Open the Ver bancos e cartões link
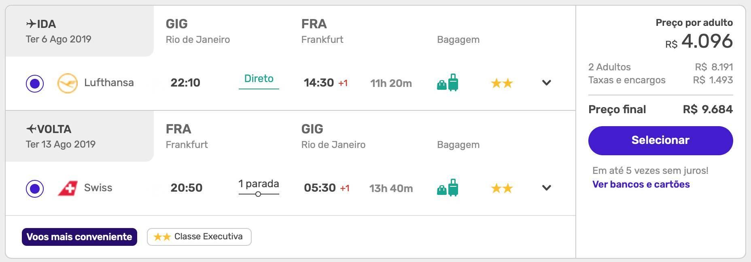The image size is (751, 262). coord(641,184)
